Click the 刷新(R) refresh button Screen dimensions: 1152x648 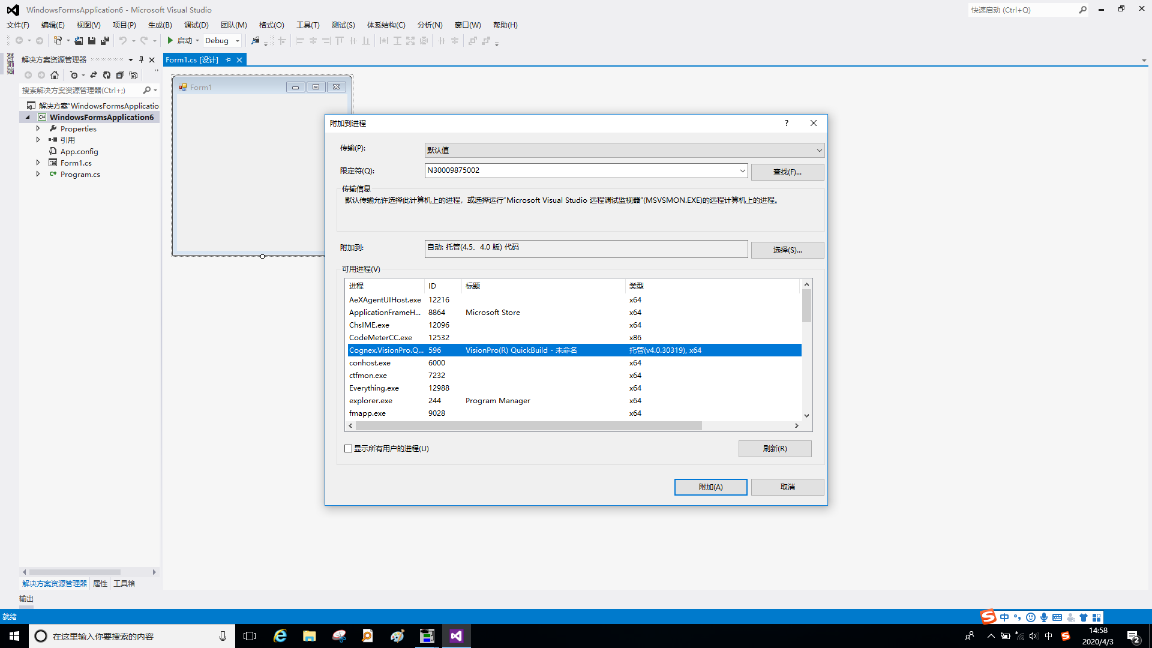coord(775,448)
